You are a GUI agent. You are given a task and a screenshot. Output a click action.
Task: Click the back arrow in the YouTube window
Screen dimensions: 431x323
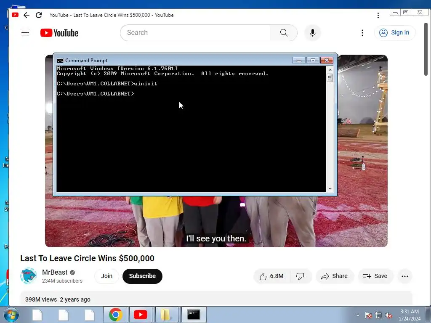pos(27,15)
